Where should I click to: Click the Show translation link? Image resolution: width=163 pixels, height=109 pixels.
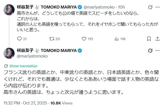[x=23, y=66]
